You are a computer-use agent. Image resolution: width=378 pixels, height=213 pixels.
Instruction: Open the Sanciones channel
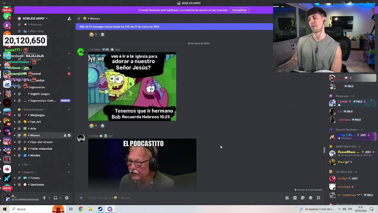coord(37,185)
